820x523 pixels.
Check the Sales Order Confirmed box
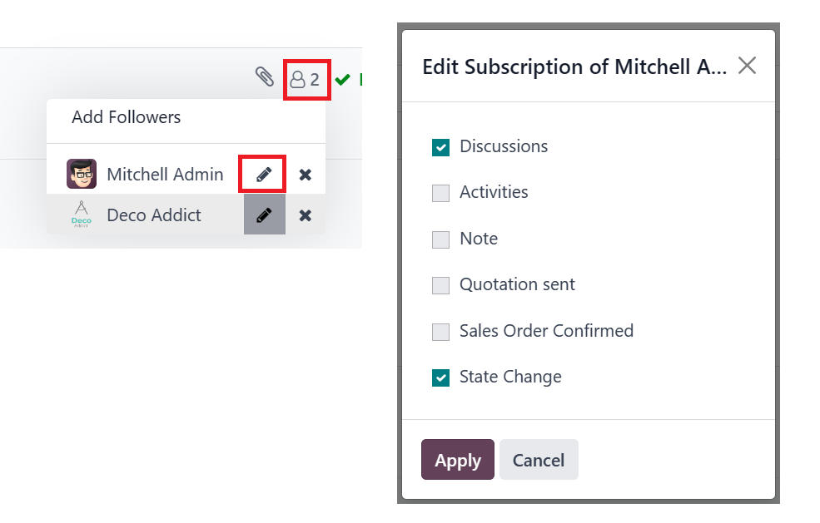(441, 332)
